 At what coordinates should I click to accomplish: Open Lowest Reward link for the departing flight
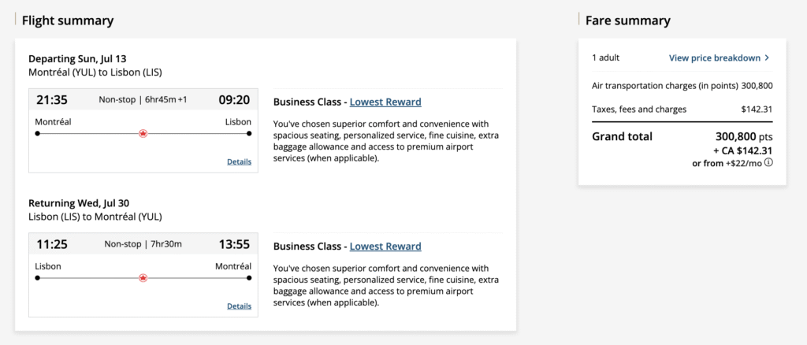coord(385,102)
